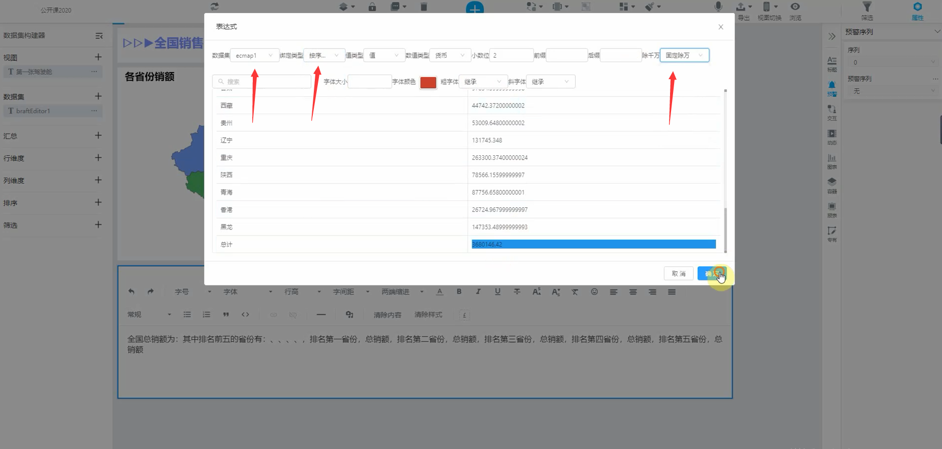The width and height of the screenshot is (942, 449).
Task: Select the 筛选 filter tab
Action: click(x=867, y=11)
